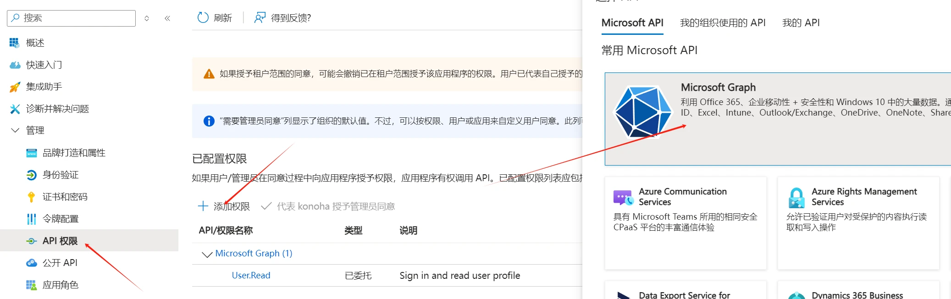Open the User.Read permission link
This screenshot has width=951, height=299.
click(251, 275)
